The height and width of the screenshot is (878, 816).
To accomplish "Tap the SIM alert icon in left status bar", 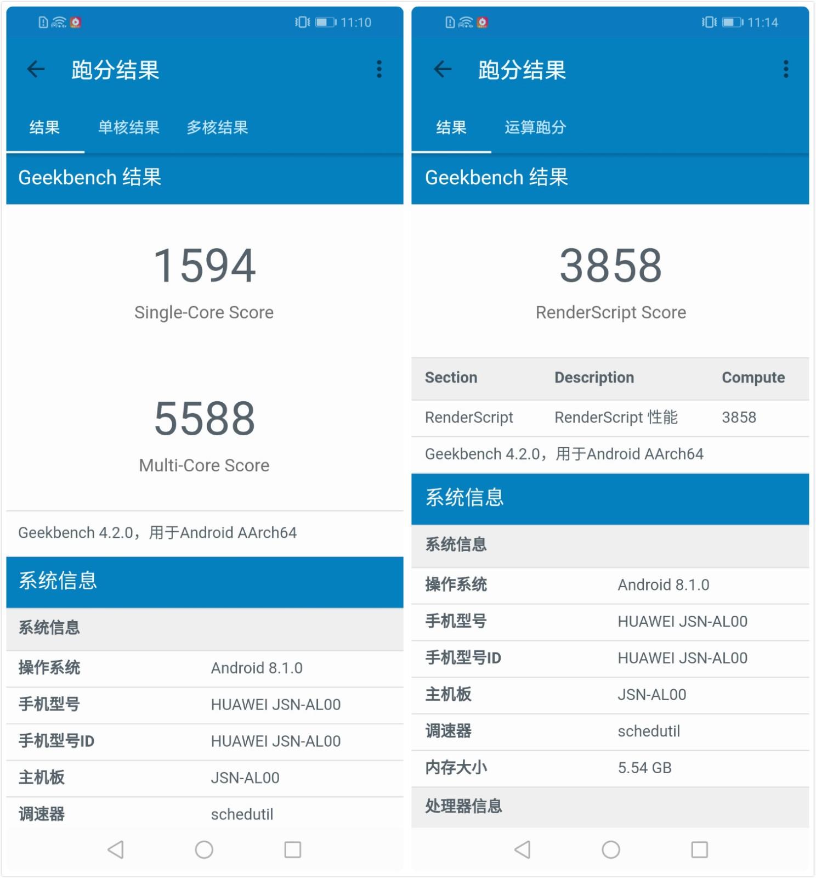I will 43,22.
